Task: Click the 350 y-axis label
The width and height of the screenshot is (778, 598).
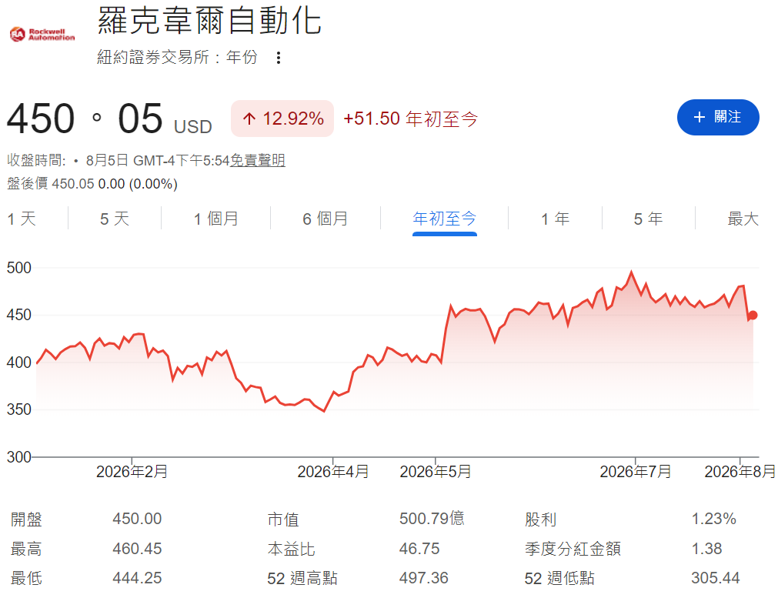Action: click(19, 409)
